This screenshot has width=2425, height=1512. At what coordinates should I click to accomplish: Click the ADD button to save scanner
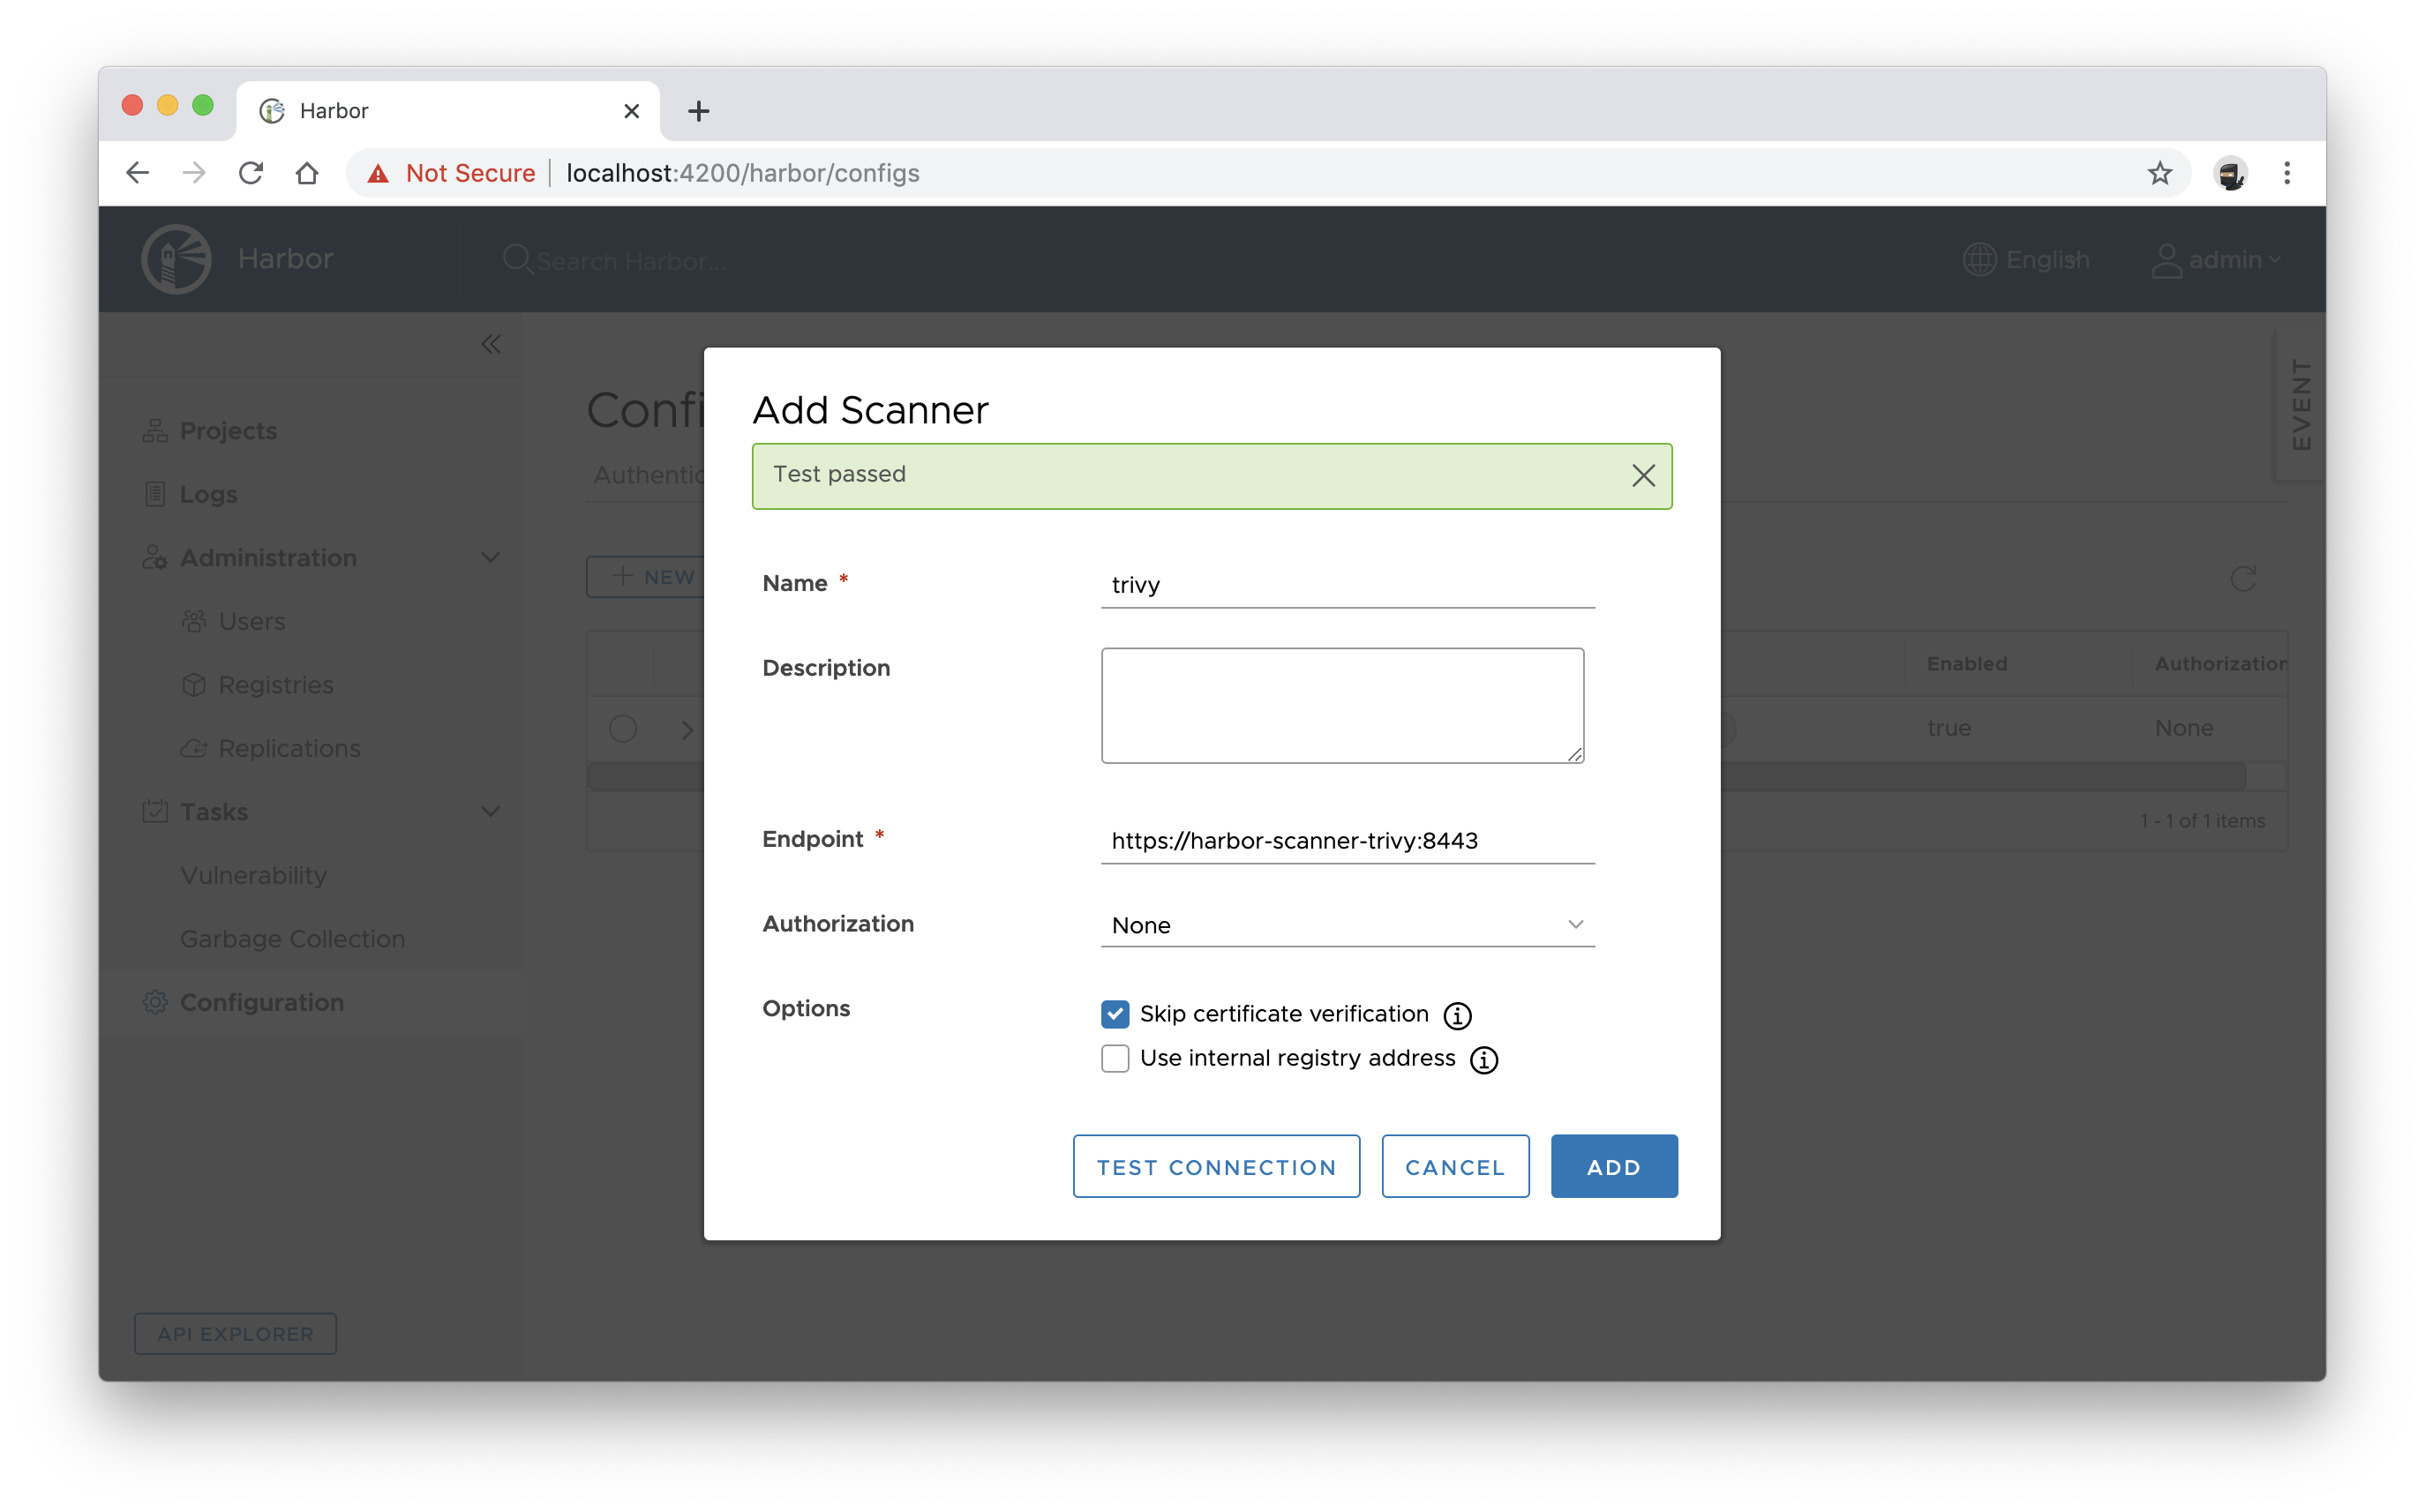pos(1611,1165)
